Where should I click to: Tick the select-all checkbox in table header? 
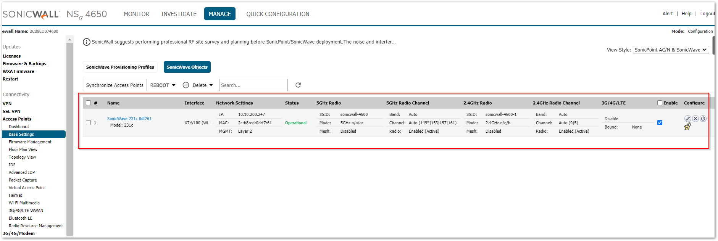coord(89,103)
